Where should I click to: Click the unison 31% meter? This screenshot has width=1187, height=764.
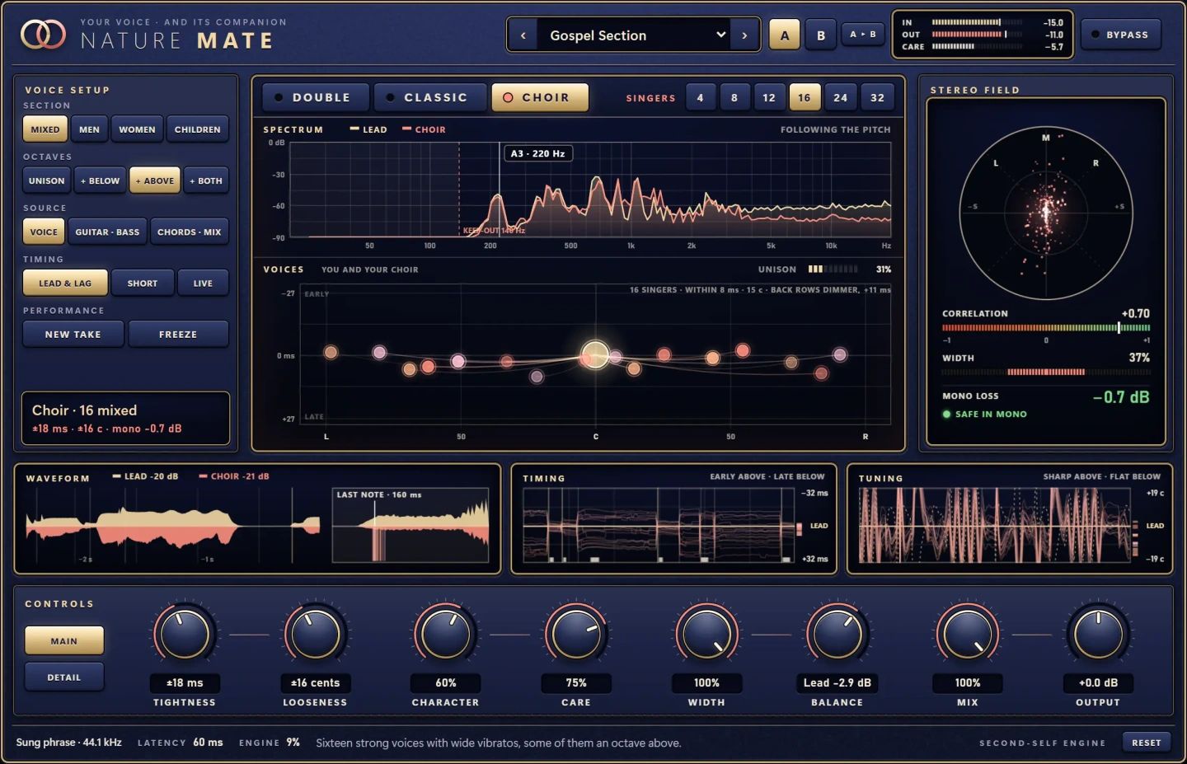pyautogui.click(x=833, y=269)
